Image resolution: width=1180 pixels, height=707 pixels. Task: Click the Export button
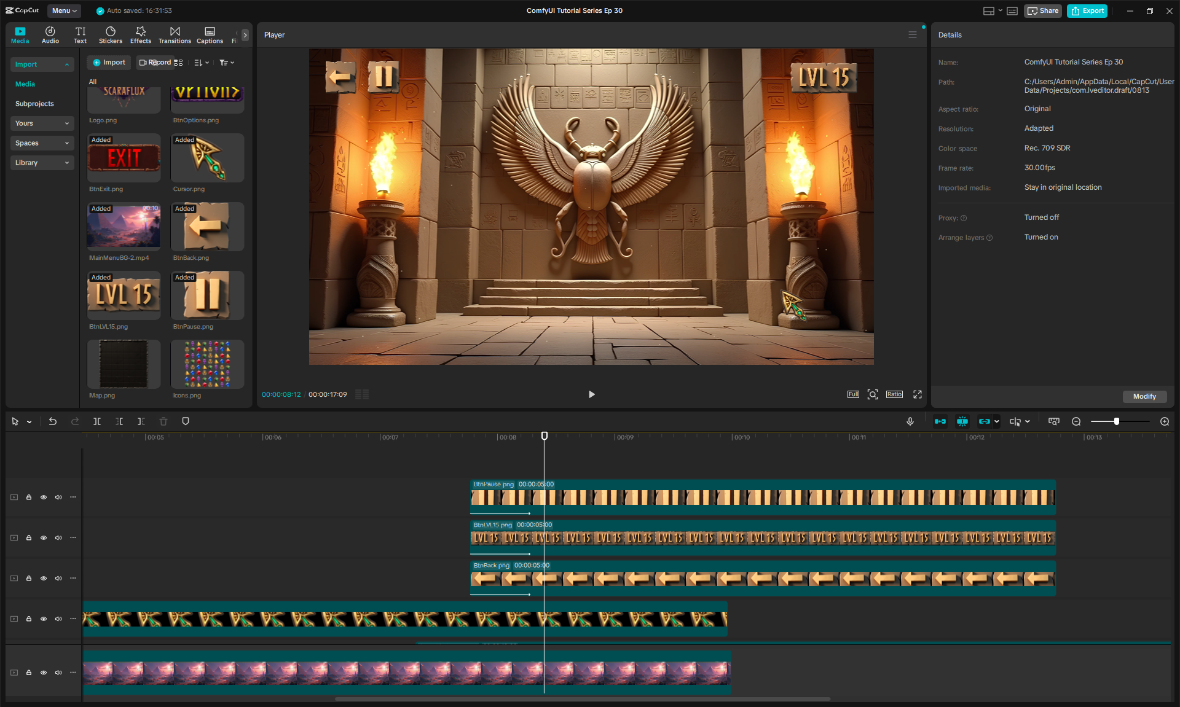pos(1087,10)
